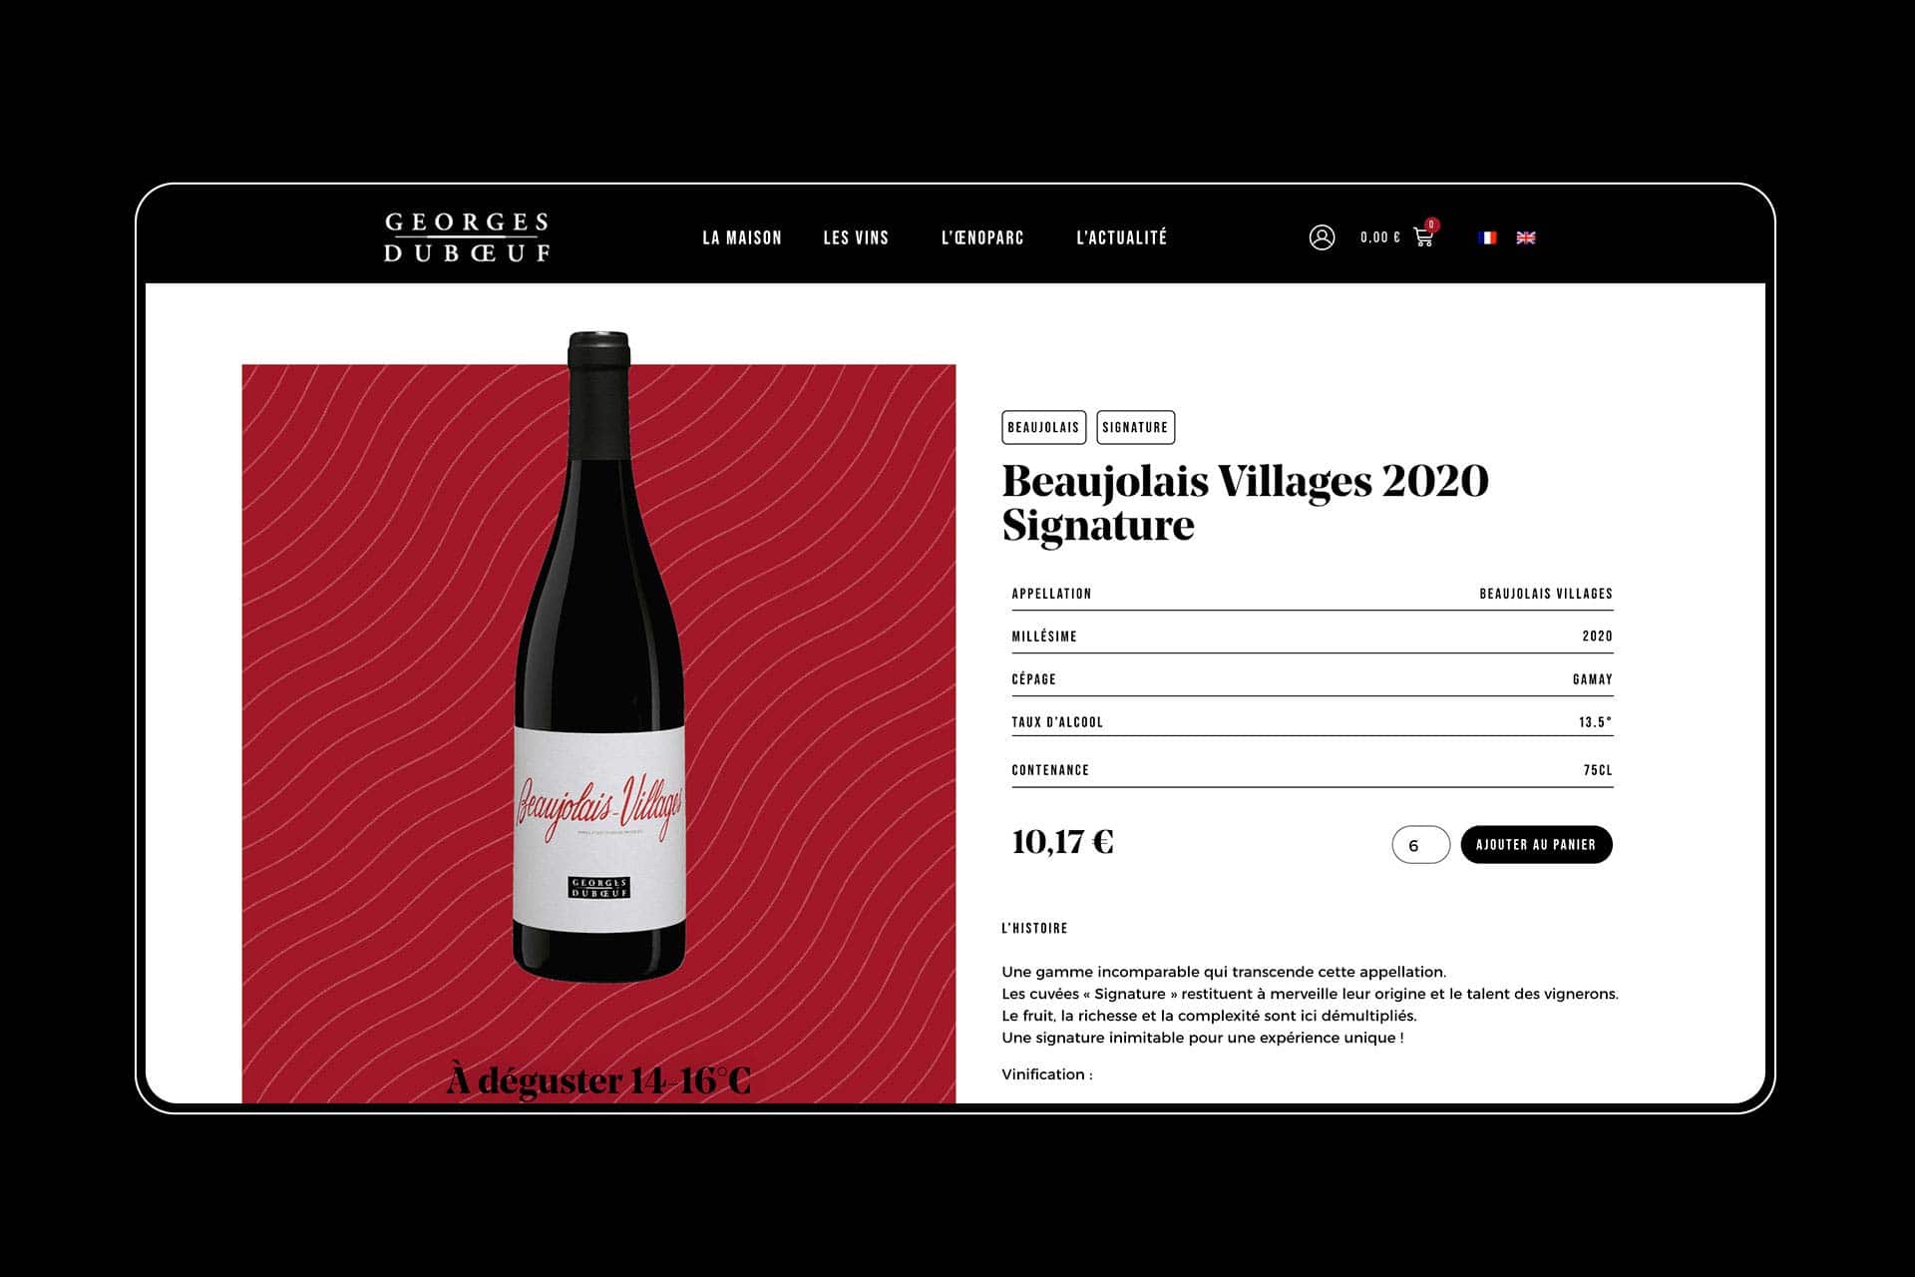1915x1277 pixels.
Task: Switch language with the UK flag
Action: tap(1526, 237)
